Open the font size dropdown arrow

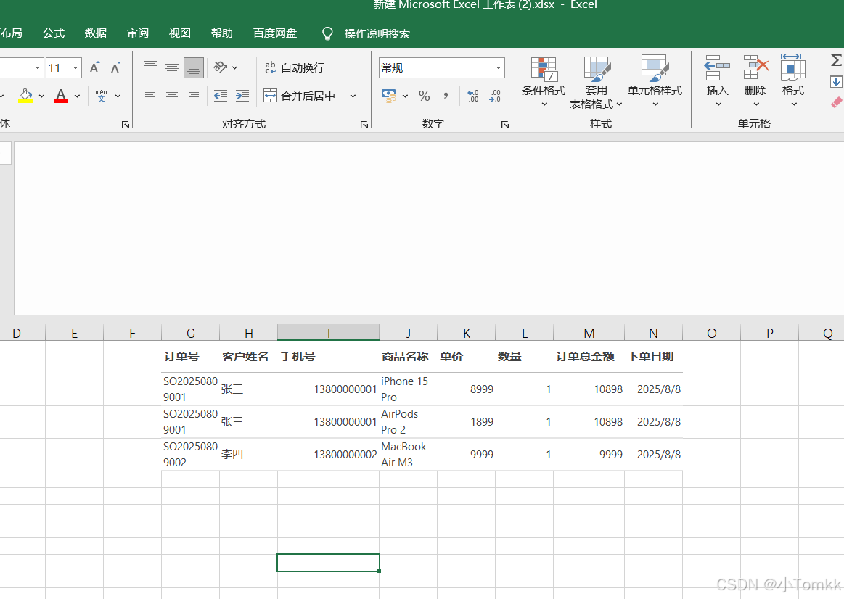75,67
